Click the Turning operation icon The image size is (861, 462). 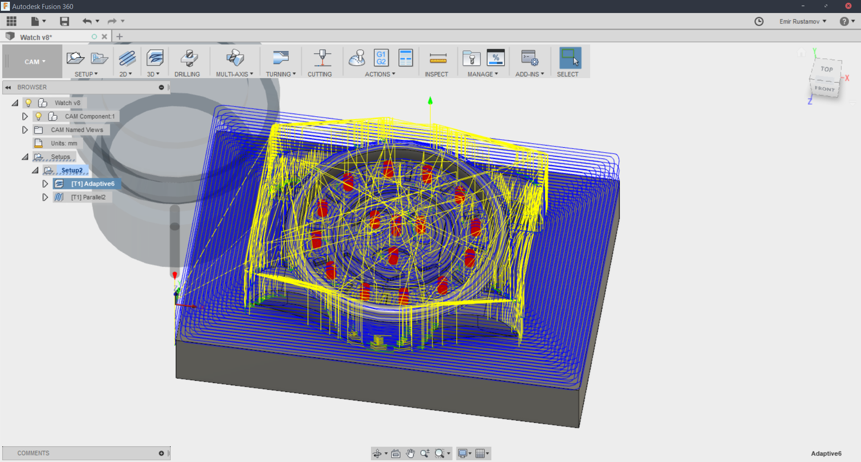[281, 58]
